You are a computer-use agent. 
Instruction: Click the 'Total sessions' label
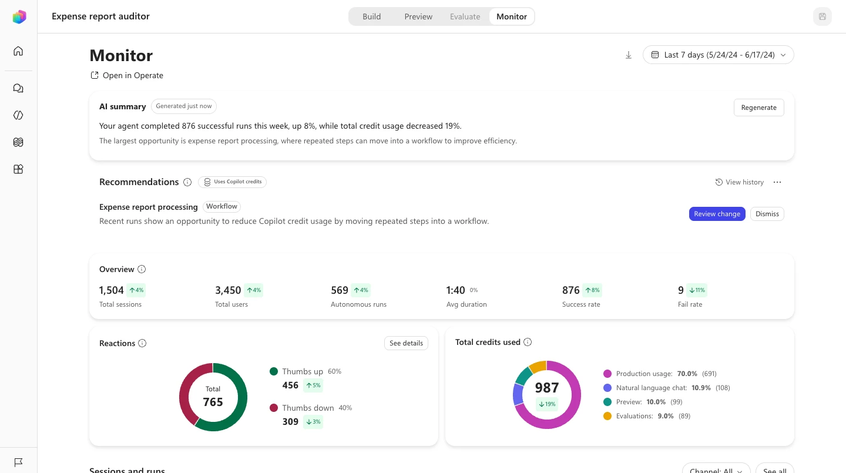click(120, 304)
